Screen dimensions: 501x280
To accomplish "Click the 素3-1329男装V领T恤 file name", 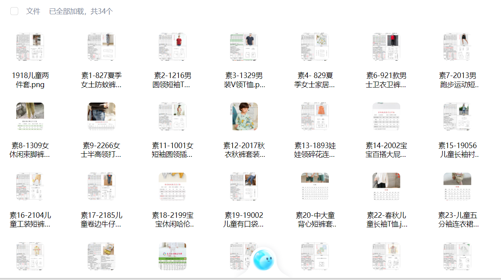I will pos(244,80).
